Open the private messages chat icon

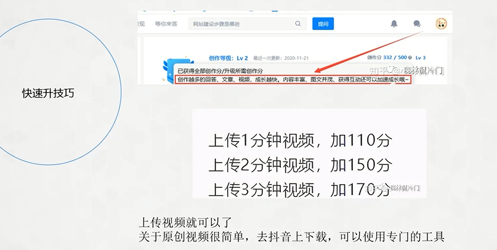(x=417, y=24)
